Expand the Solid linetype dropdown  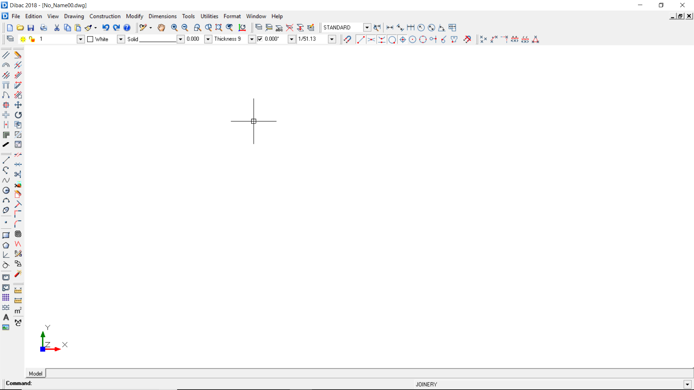click(180, 39)
